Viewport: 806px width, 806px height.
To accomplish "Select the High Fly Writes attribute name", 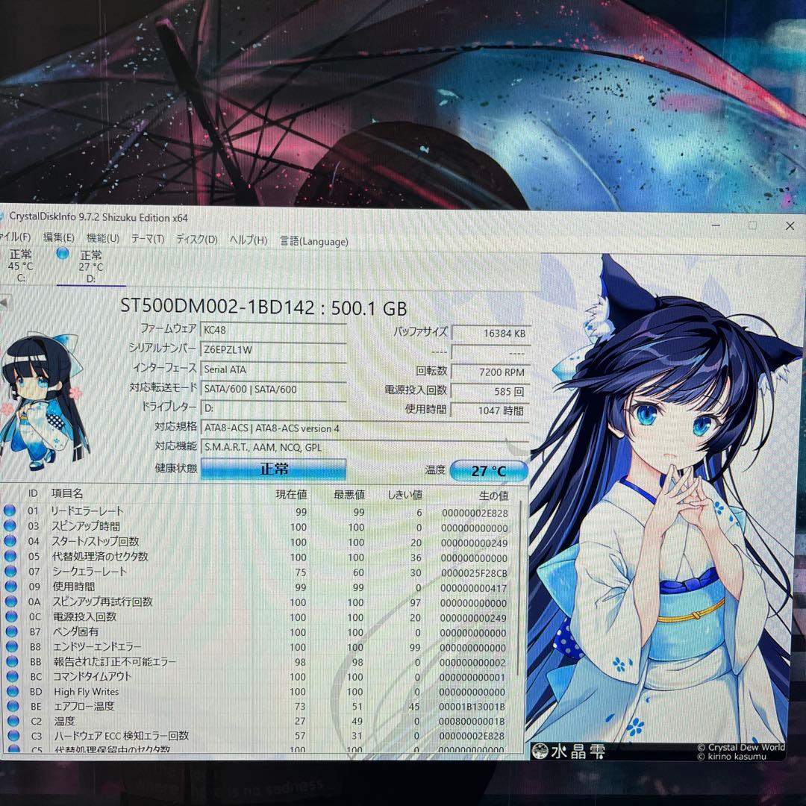I will (x=87, y=691).
